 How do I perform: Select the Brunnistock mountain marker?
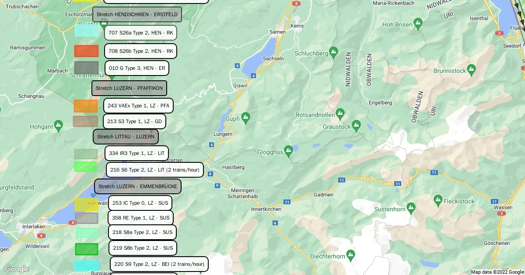click(471, 69)
